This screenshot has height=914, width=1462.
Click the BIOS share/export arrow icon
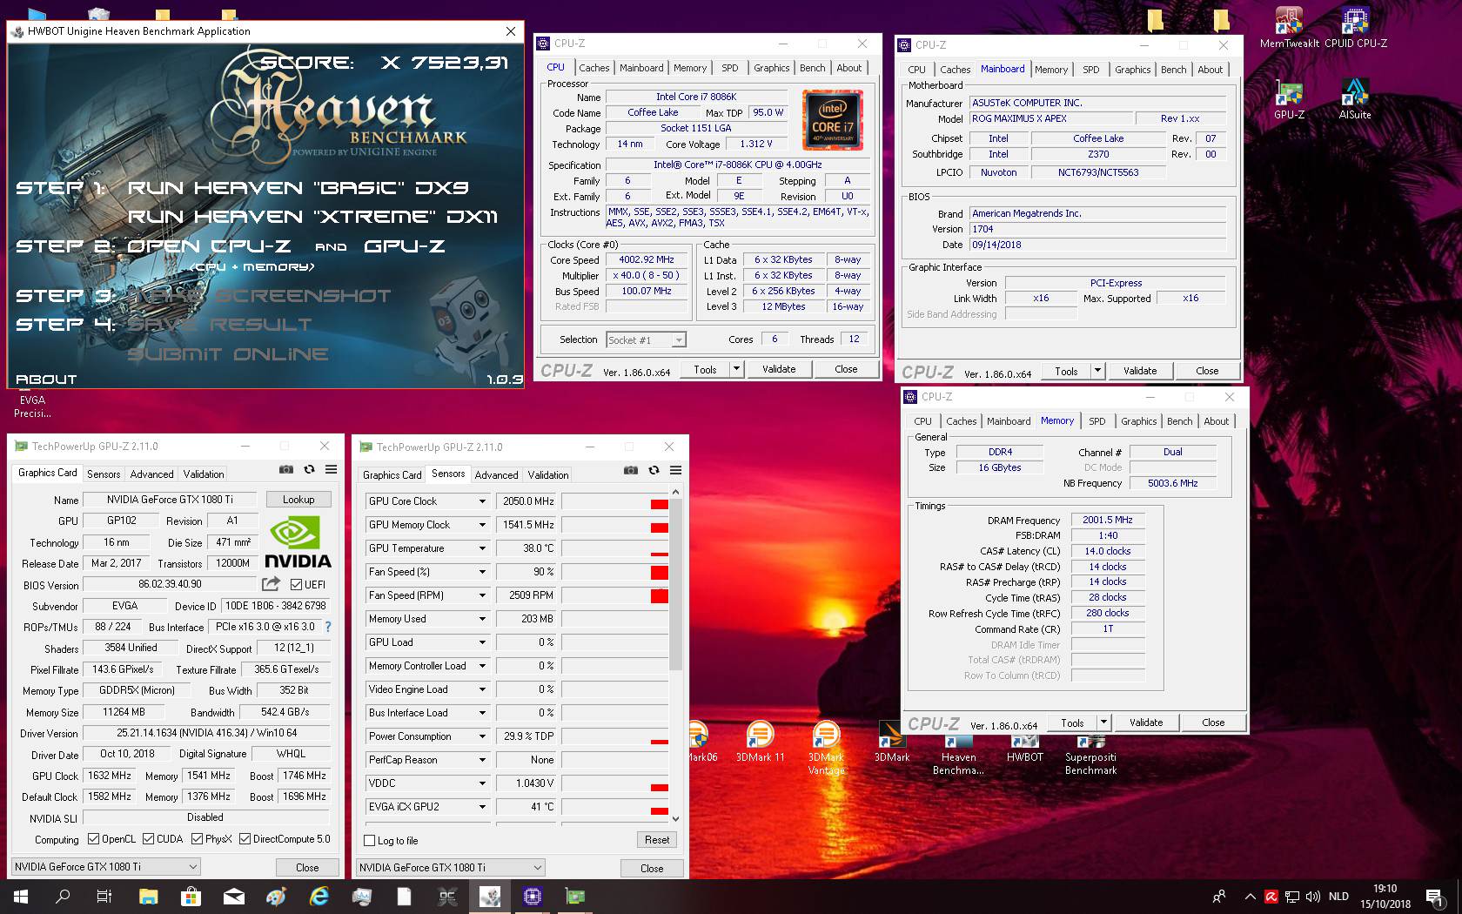coord(272,584)
